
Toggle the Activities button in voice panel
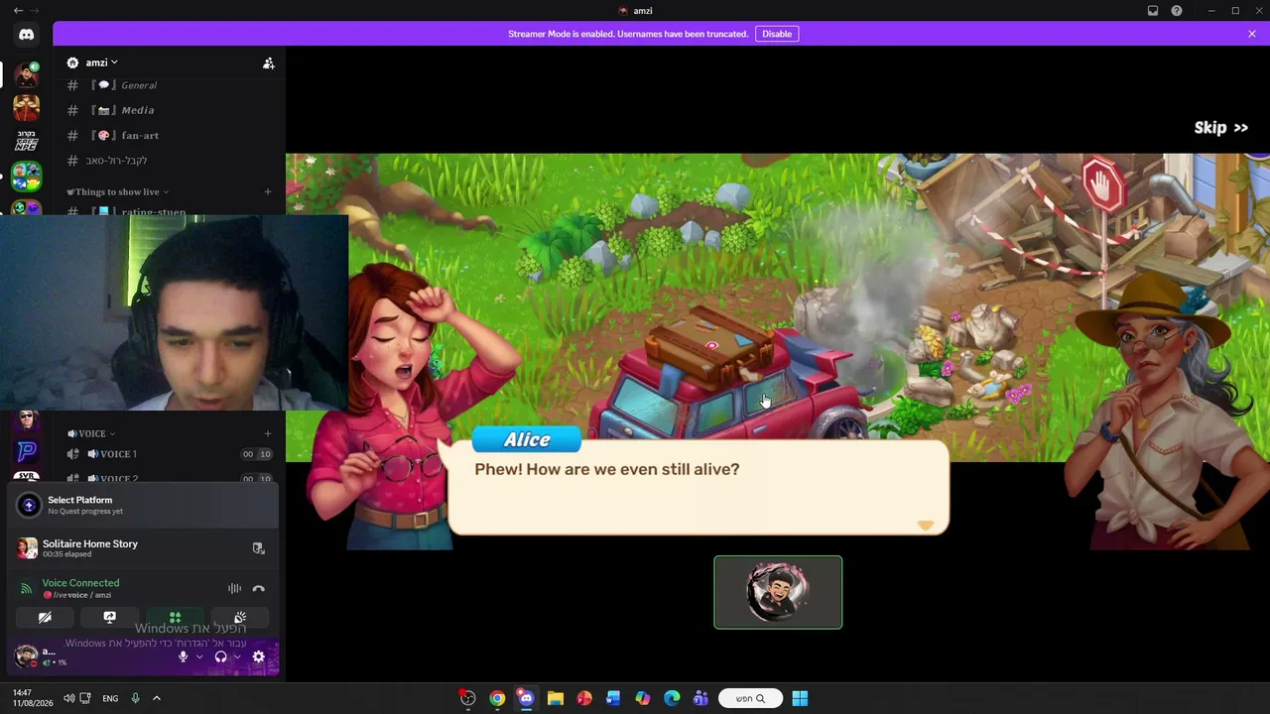pyautogui.click(x=175, y=618)
